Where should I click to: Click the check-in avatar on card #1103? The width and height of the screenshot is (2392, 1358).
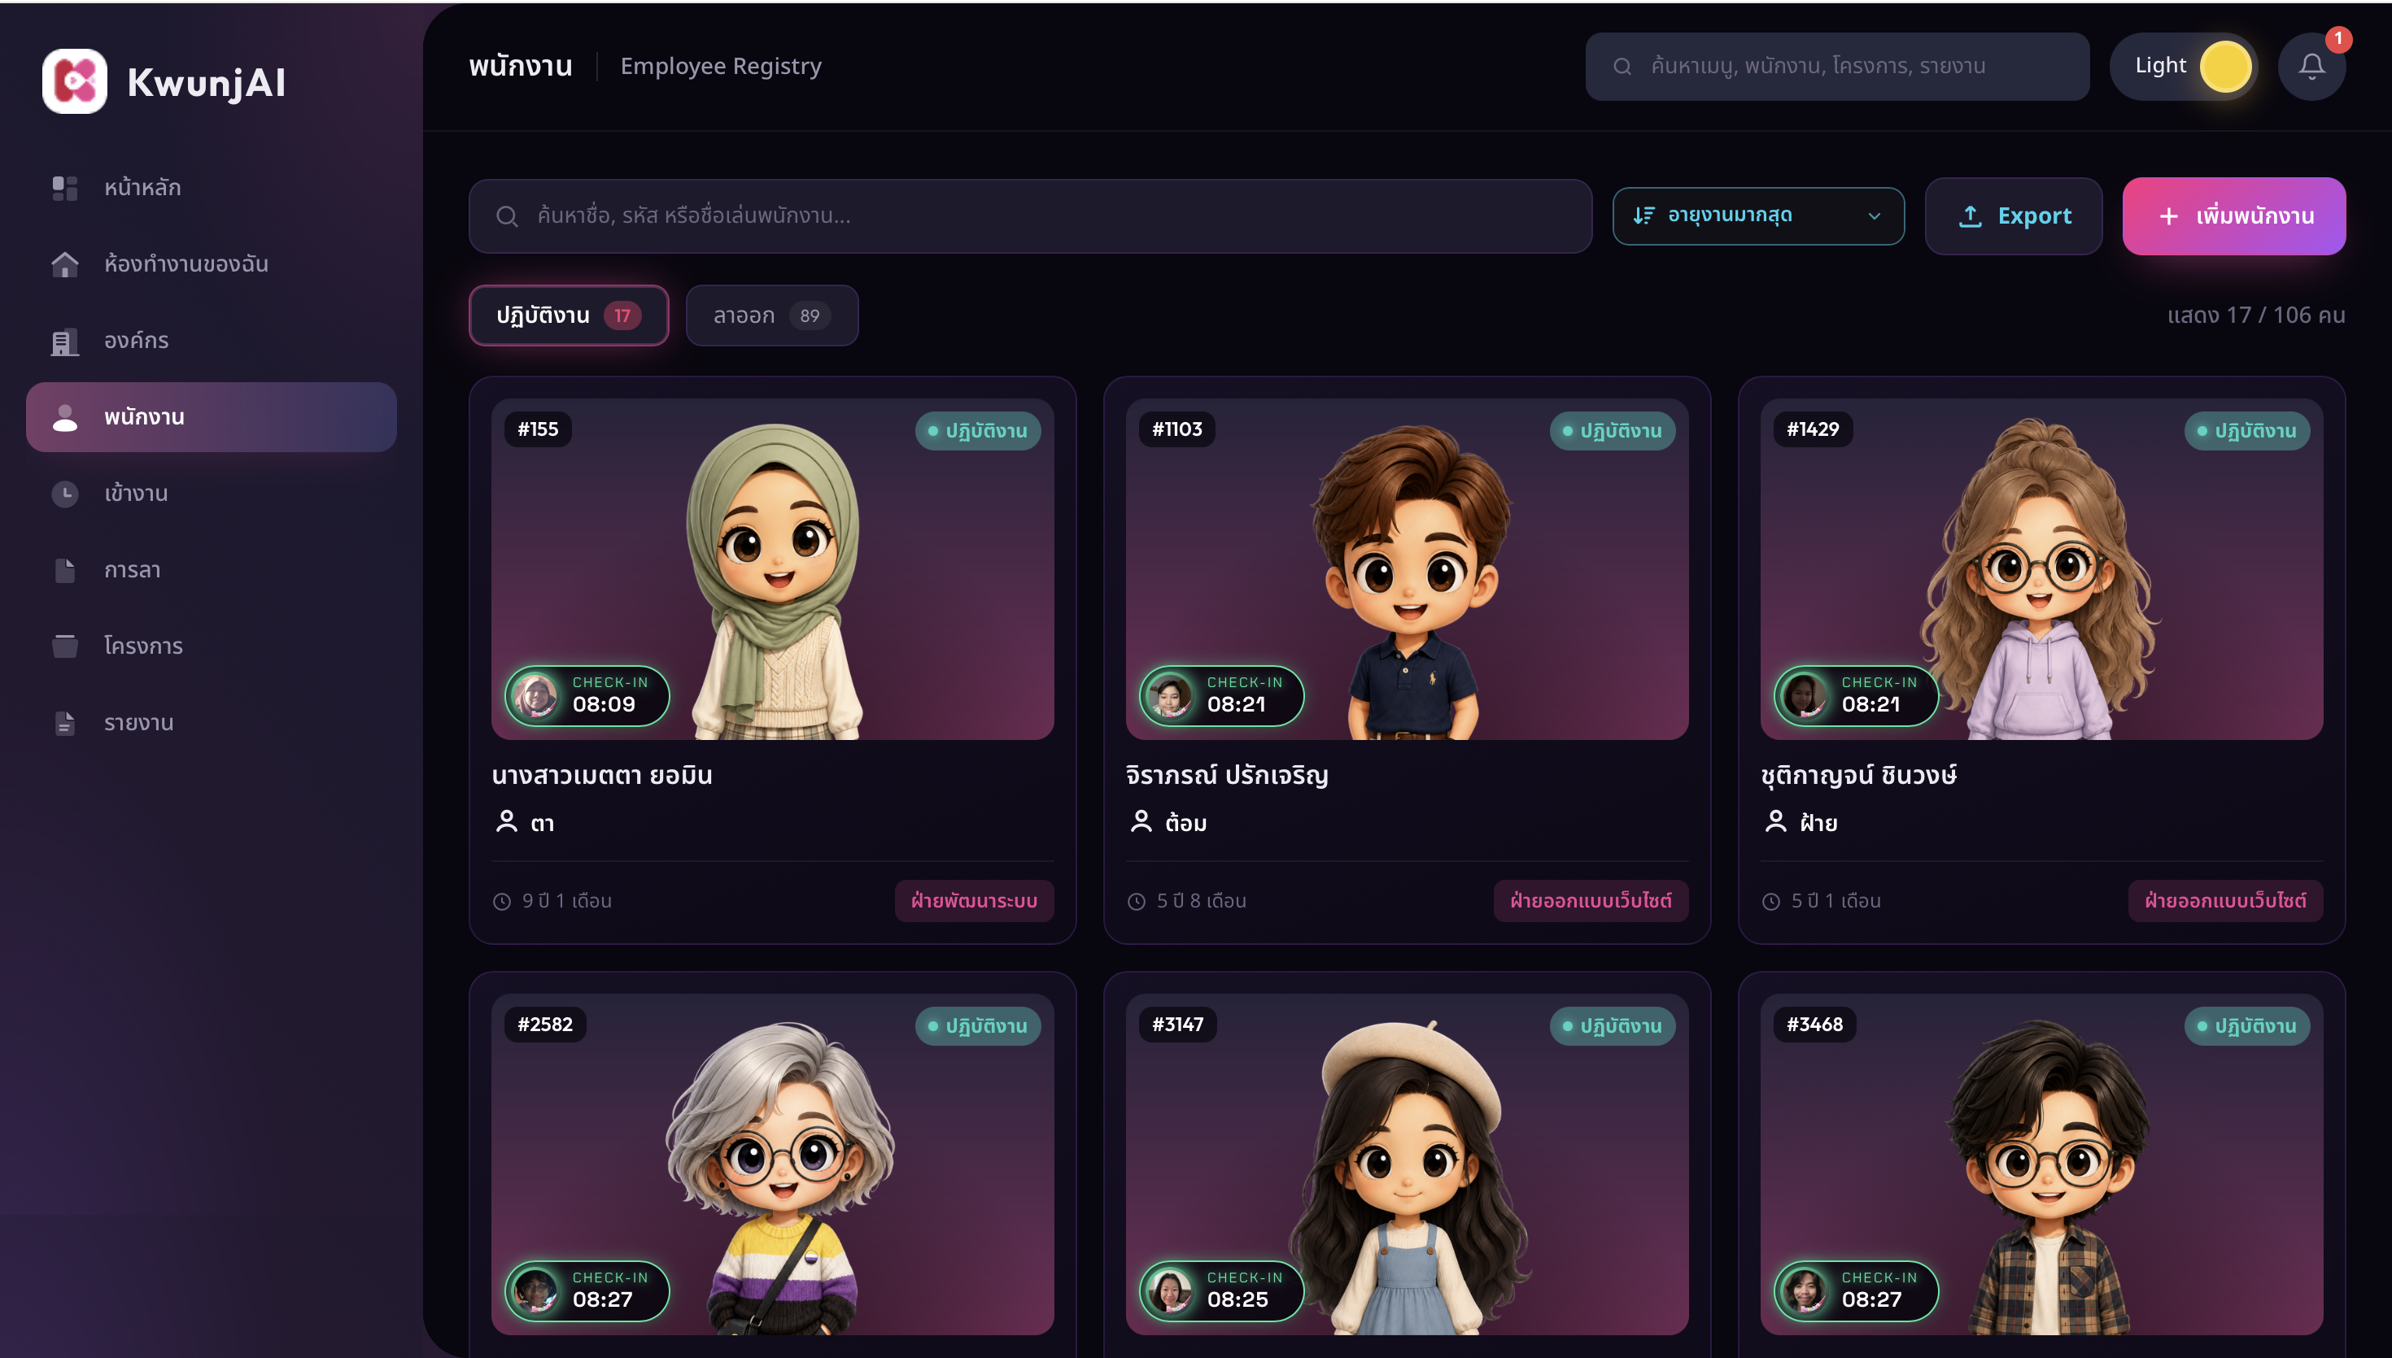click(x=1171, y=696)
